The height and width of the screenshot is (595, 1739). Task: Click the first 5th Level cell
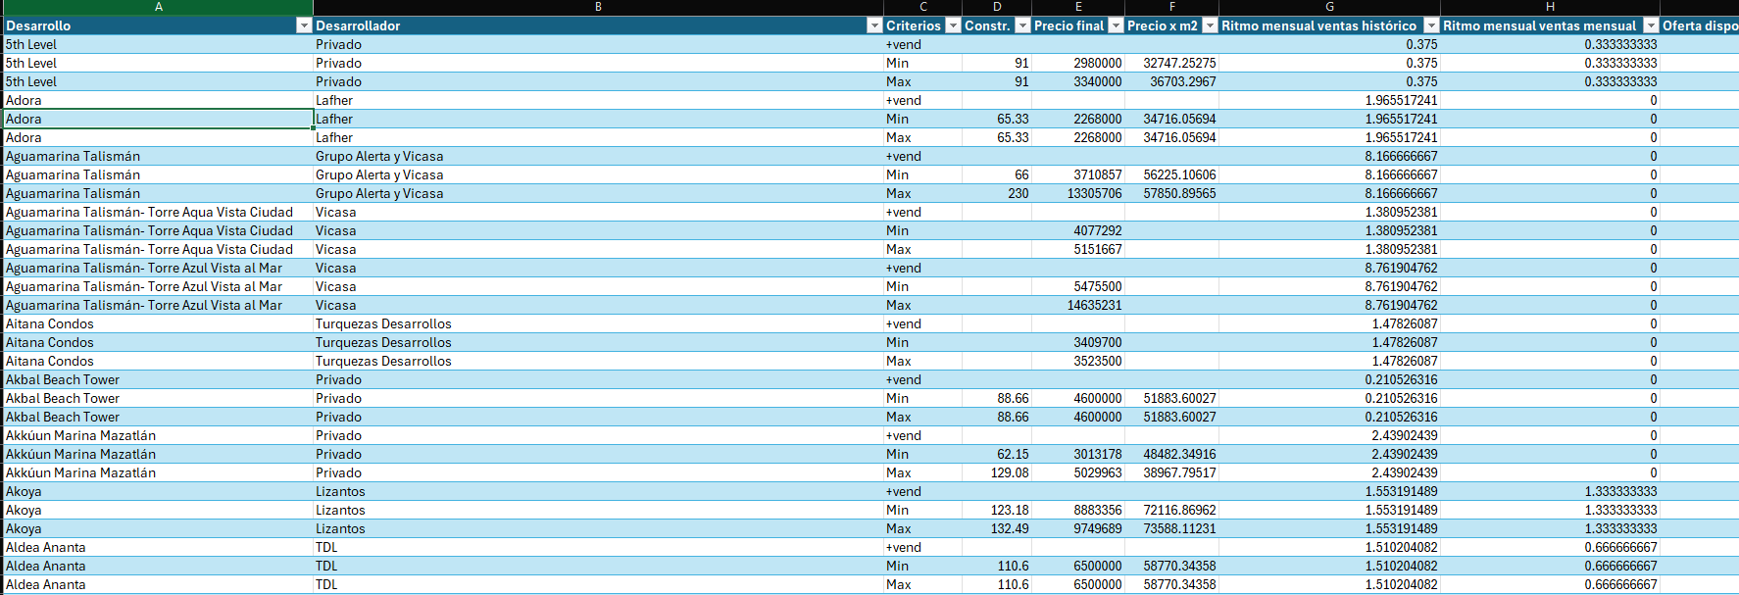coord(157,44)
